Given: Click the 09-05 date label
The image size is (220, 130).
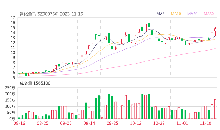Looking at the screenshot, I should [x=66, y=123].
